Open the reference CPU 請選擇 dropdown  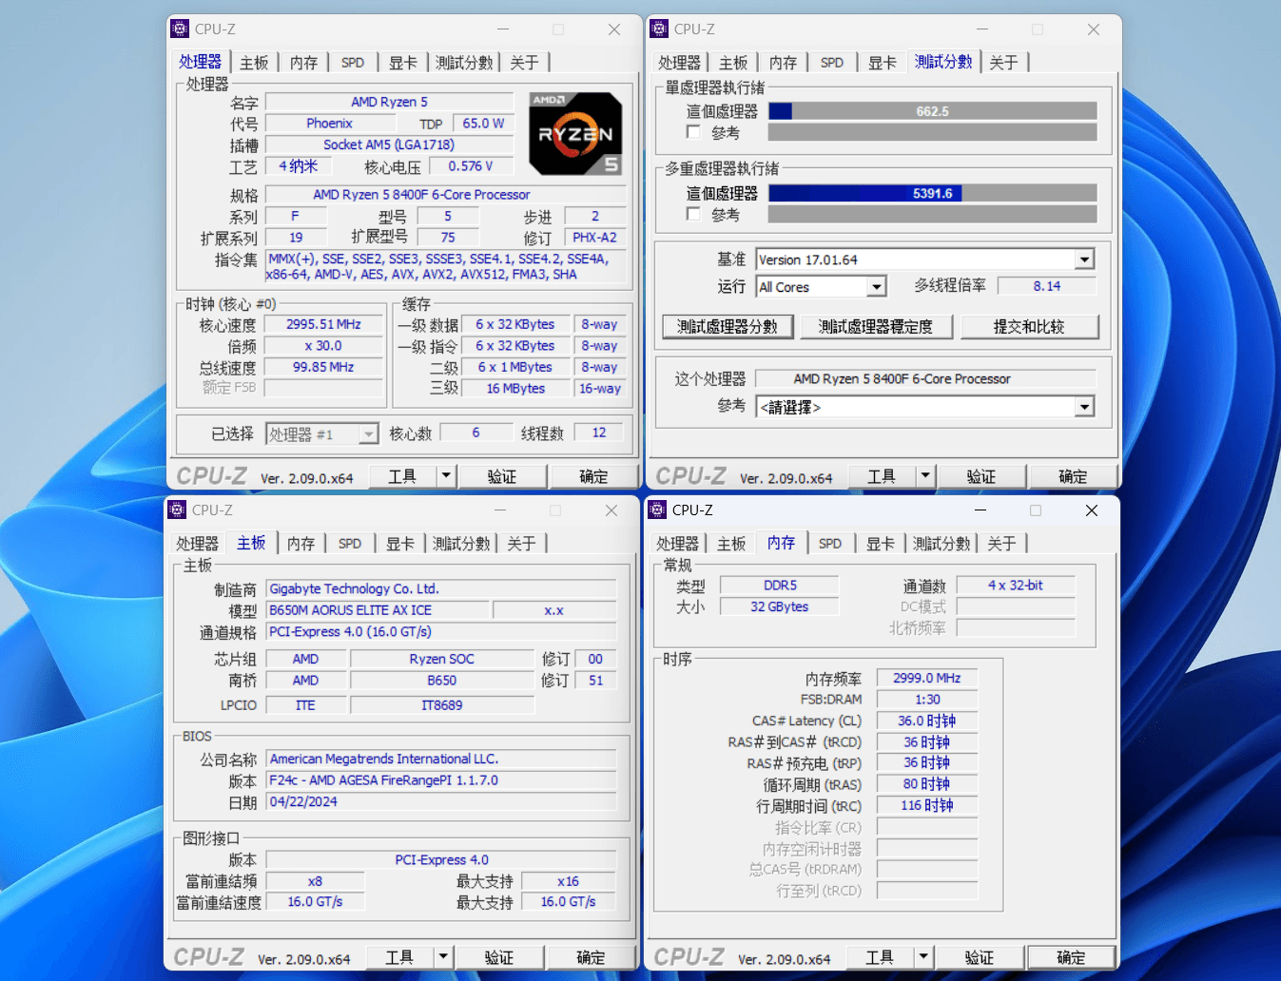pos(1083,406)
